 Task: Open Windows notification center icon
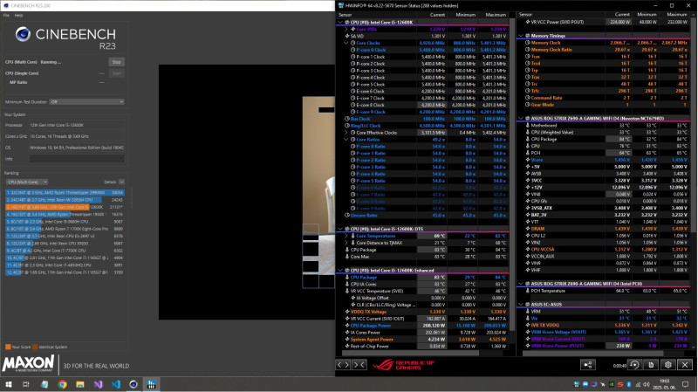pyautogui.click(x=686, y=384)
